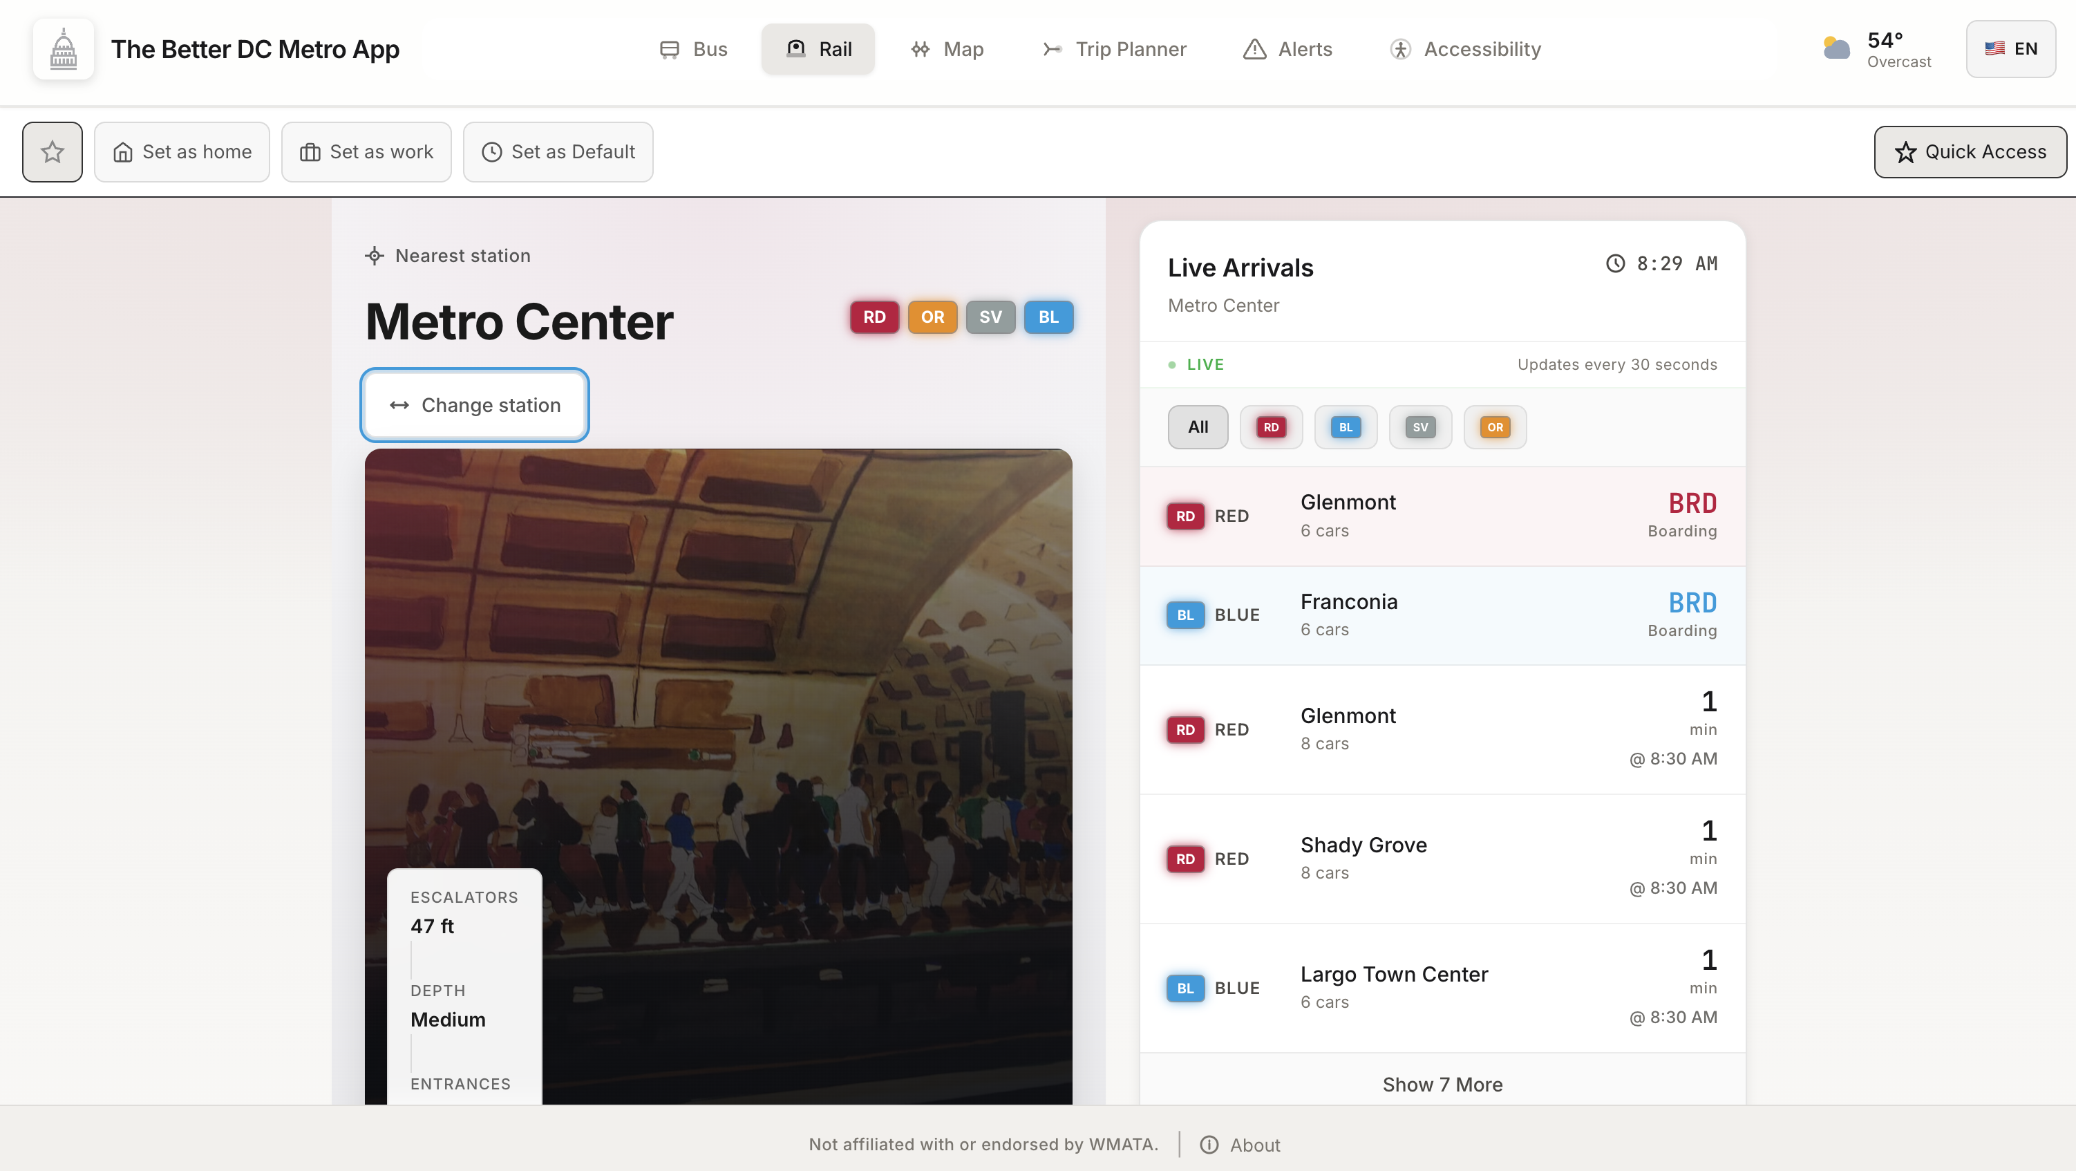Click the clock icon next to 8:29 AM
This screenshot has height=1171, width=2076.
[1615, 263]
